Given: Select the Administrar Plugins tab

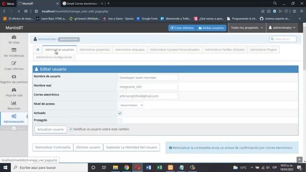Looking at the screenshot, I should coord(263,50).
